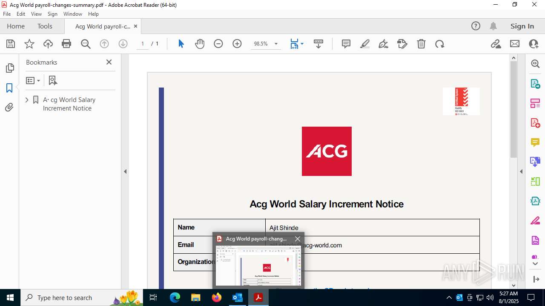This screenshot has height=306, width=545.
Task: Add new bookmark icon
Action: coord(53,80)
